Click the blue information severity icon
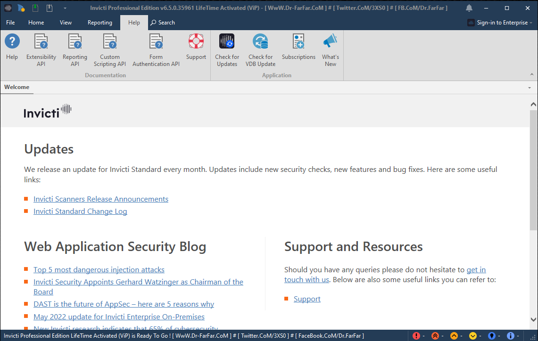Screen dimensions: 538x341 coord(511,336)
